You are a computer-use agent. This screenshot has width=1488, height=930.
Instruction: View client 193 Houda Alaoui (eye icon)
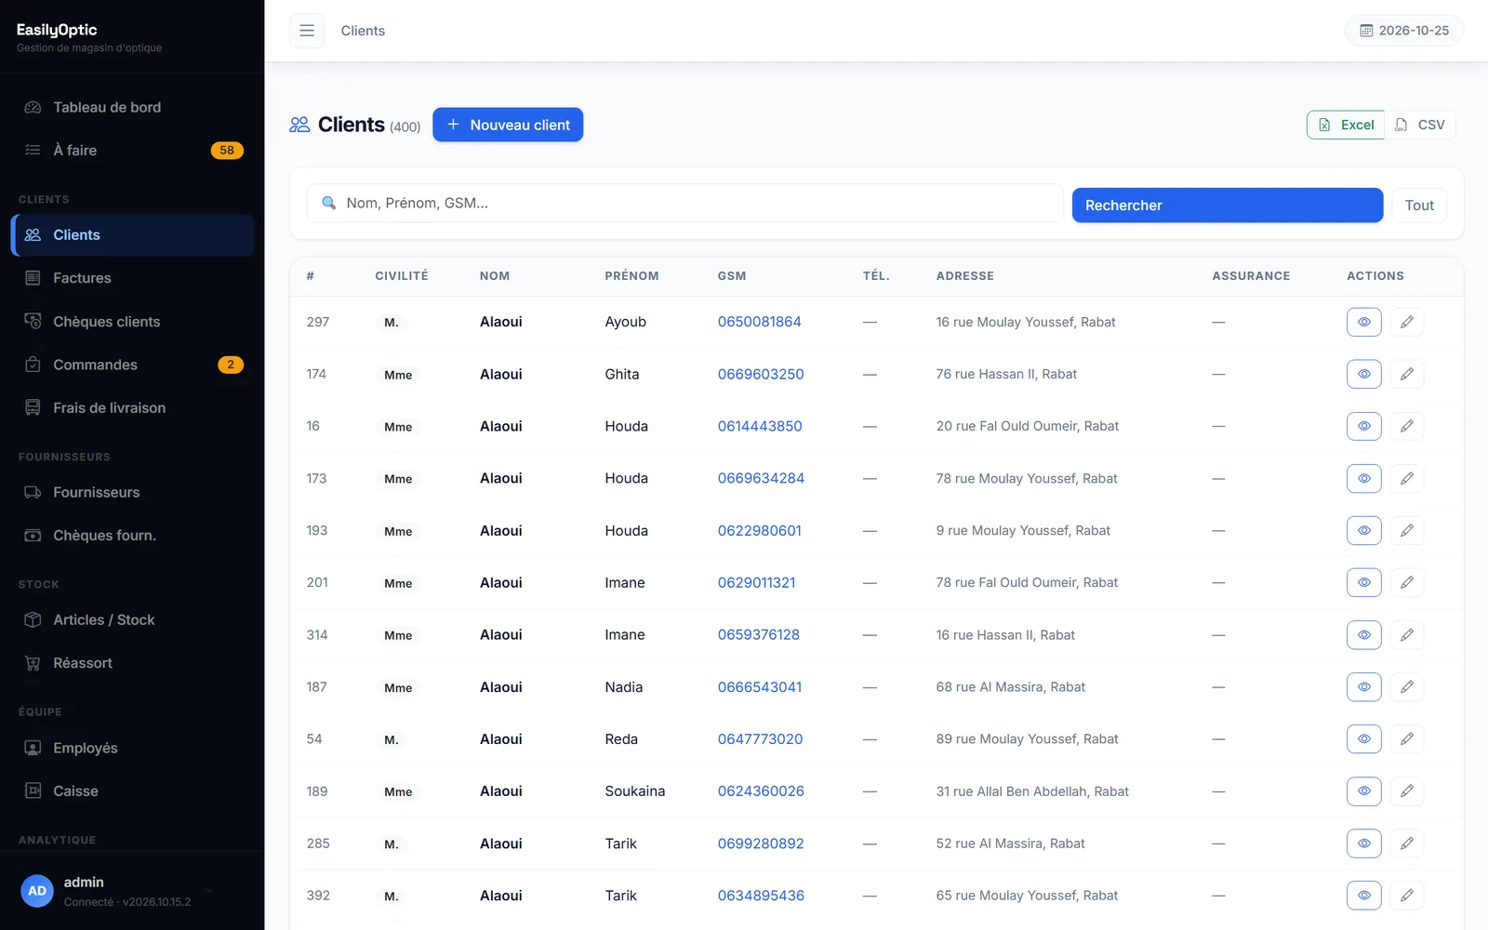(1364, 530)
